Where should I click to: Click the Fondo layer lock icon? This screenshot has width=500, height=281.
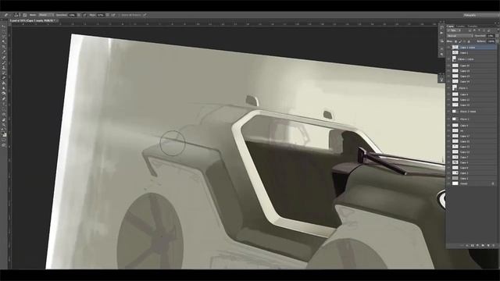pos(493,183)
